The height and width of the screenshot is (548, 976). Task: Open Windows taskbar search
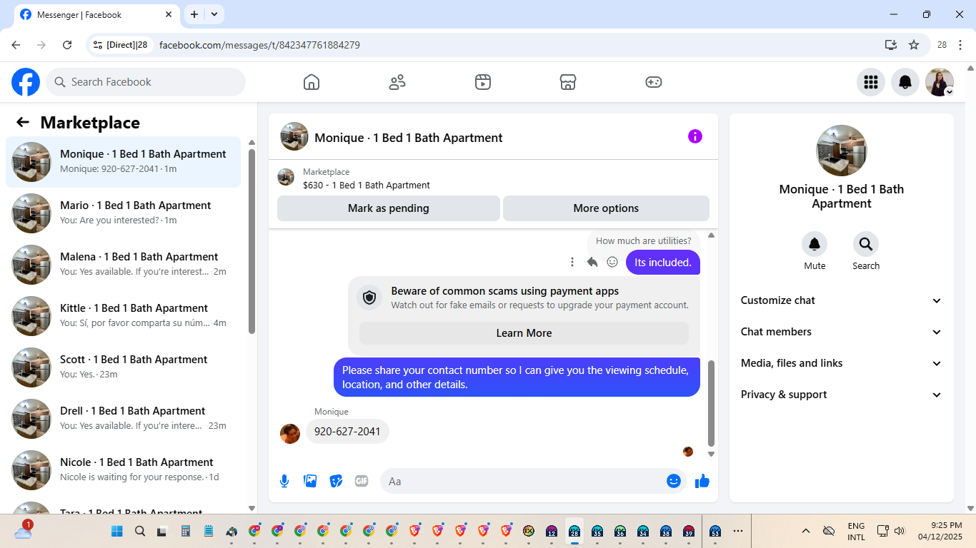tap(140, 531)
